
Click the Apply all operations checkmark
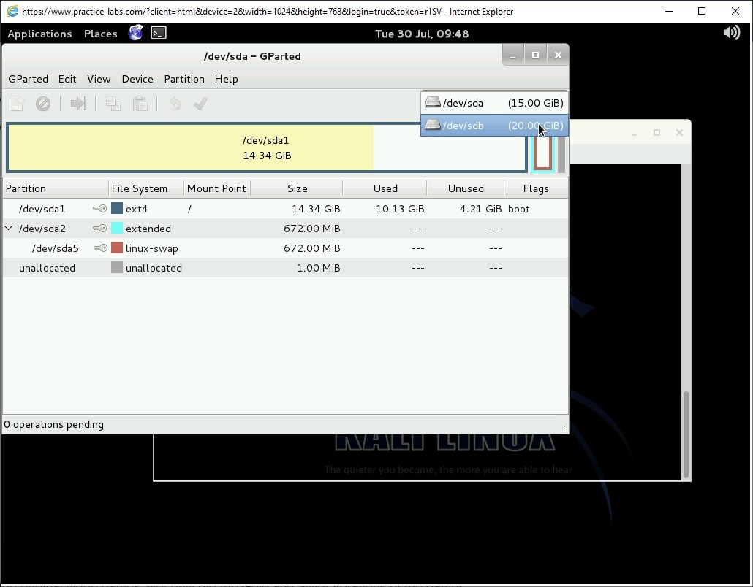point(200,104)
